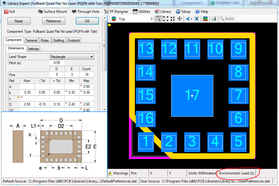Click the Warnings triangle icon in status bar

pos(110,173)
